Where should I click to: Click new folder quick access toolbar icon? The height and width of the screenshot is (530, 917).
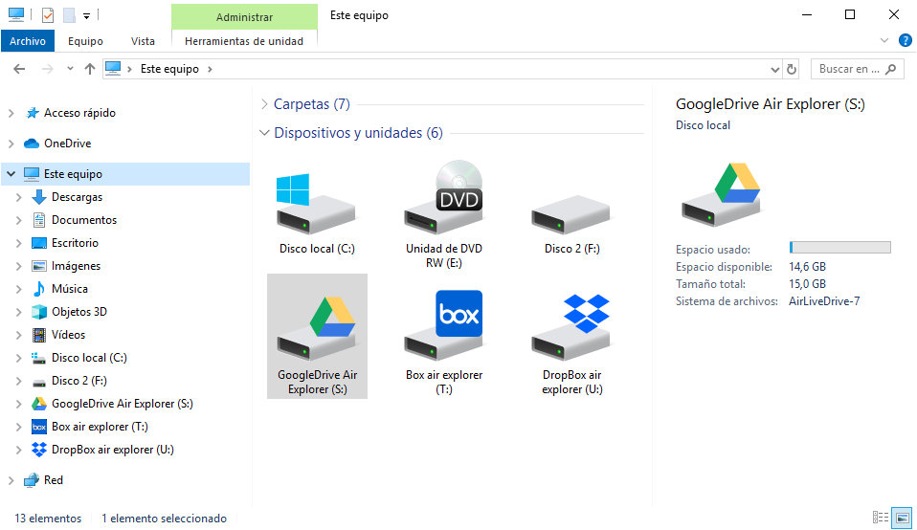tap(69, 15)
